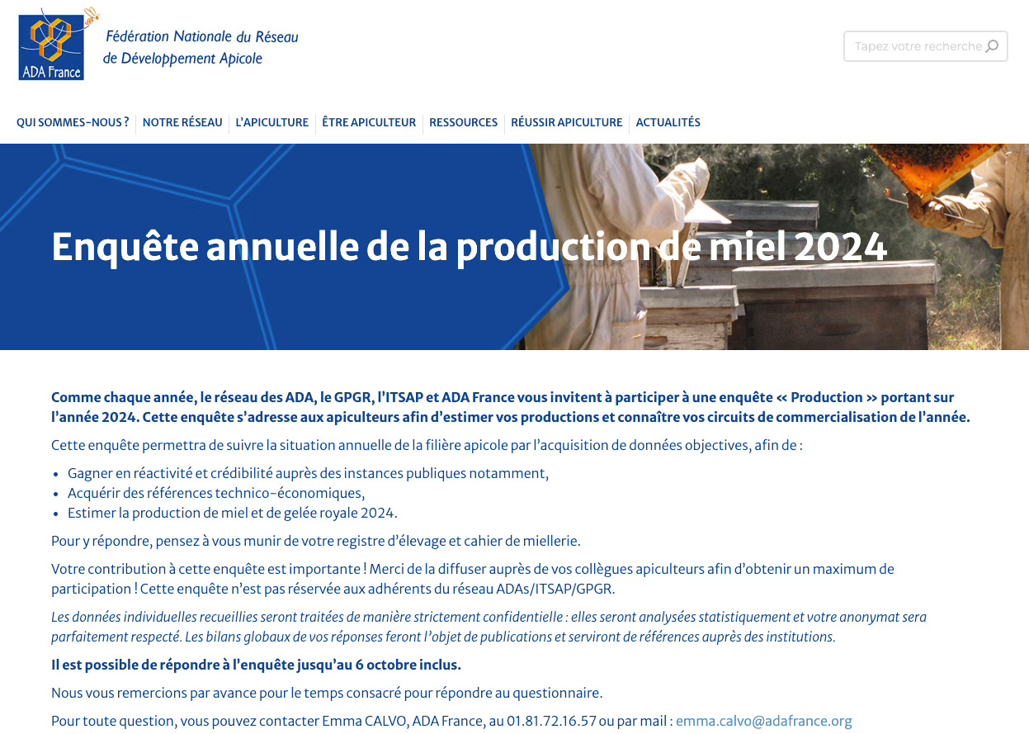
Task: Click the phone number 01.81.72.16.57
Action: (x=552, y=721)
